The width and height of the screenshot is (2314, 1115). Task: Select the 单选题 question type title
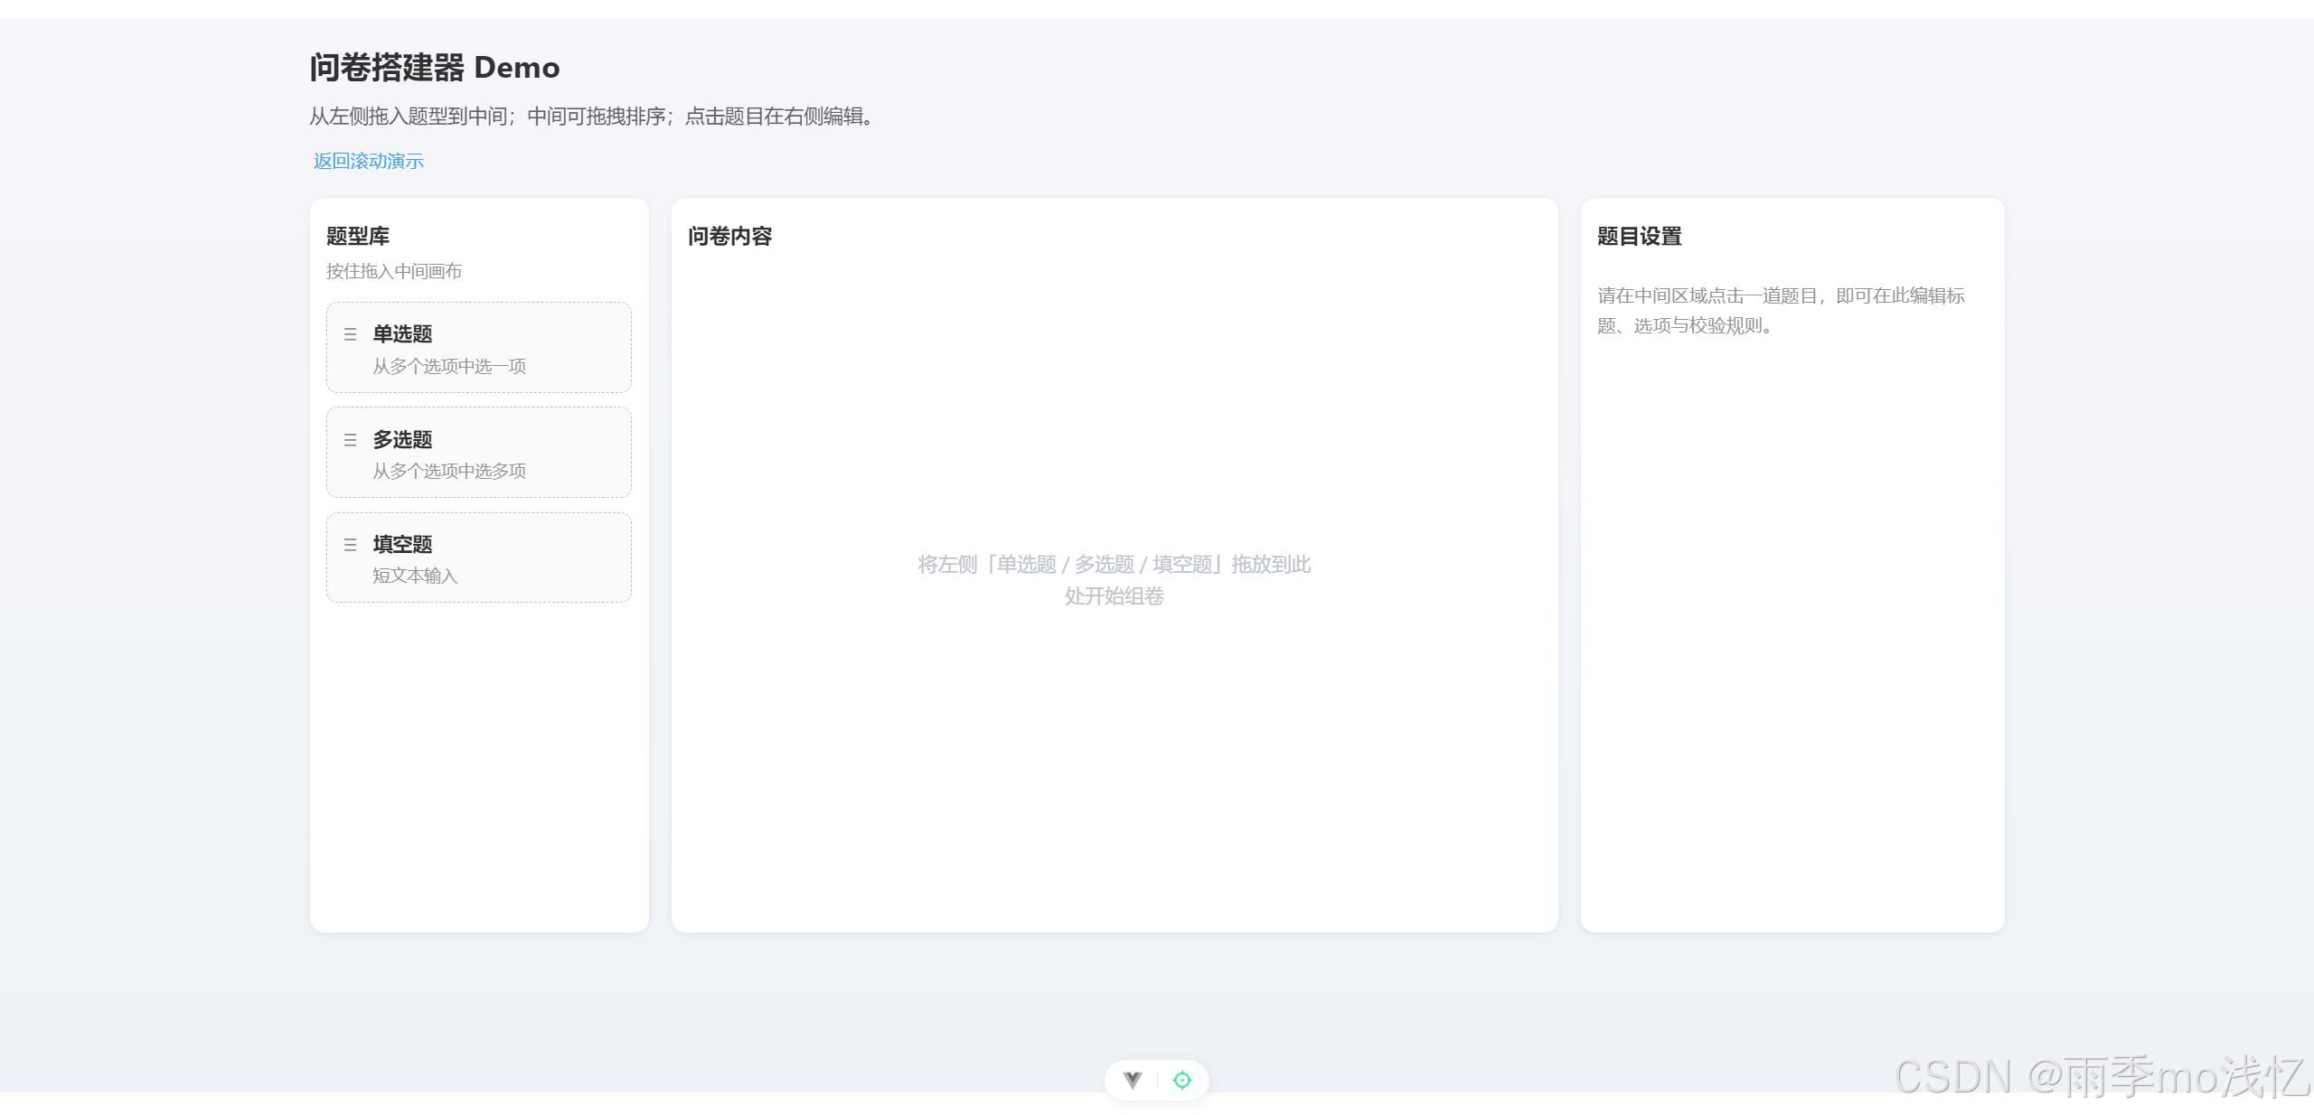click(403, 333)
